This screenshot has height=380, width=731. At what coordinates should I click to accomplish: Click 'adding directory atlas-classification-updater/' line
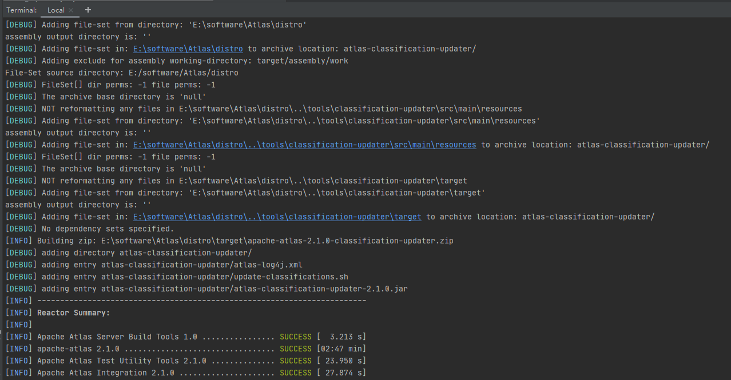pyautogui.click(x=129, y=253)
